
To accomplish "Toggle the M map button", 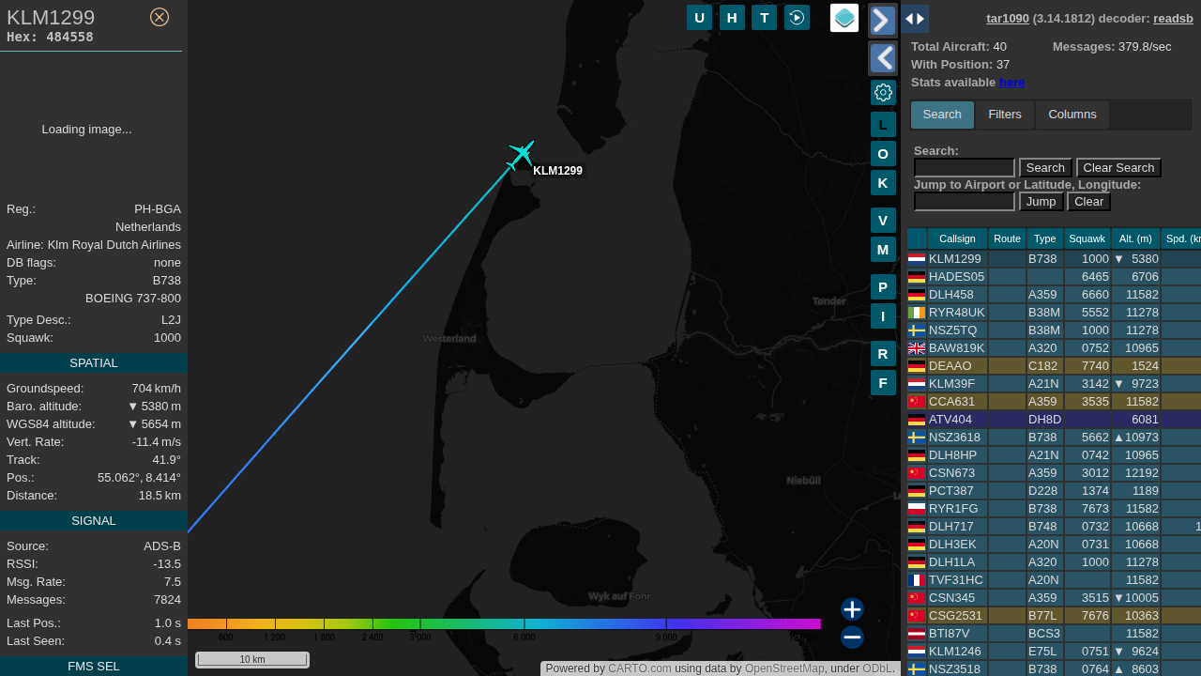I will (883, 250).
